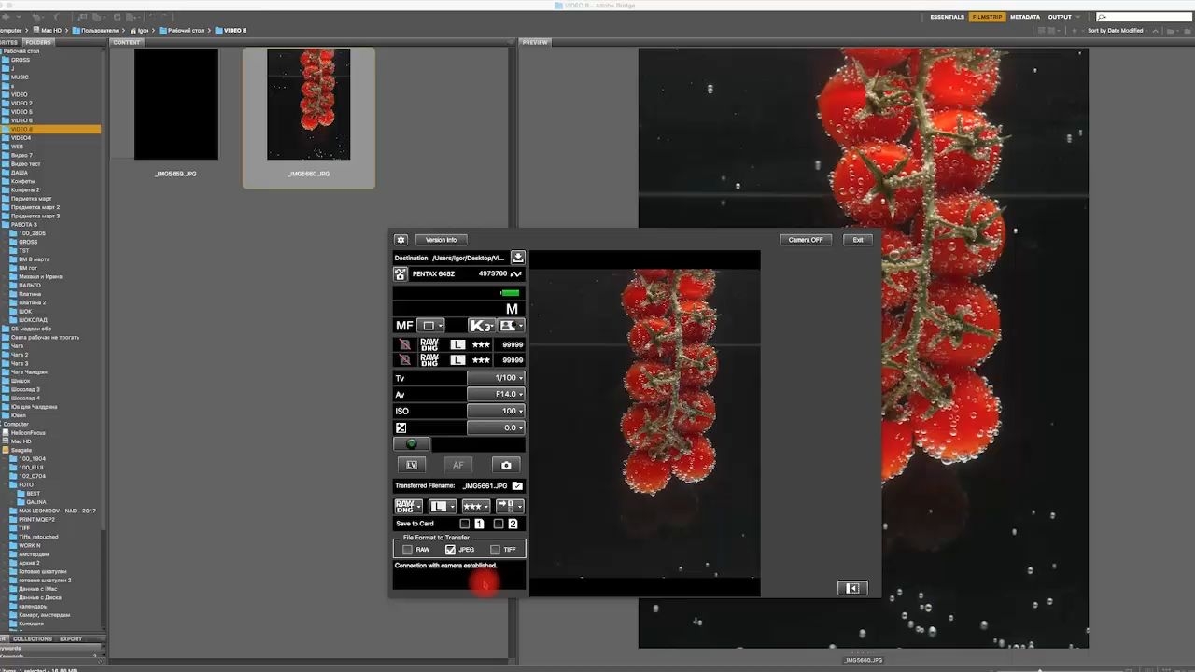Open the Export panel tab
This screenshot has height=672, width=1195.
(x=71, y=639)
